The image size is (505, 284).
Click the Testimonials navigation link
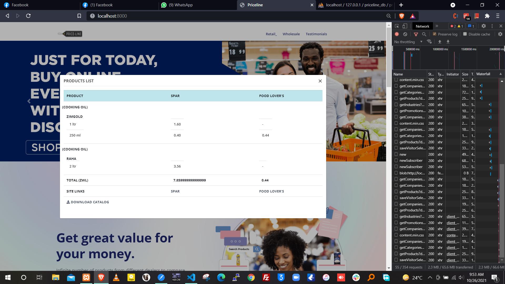tap(316, 34)
